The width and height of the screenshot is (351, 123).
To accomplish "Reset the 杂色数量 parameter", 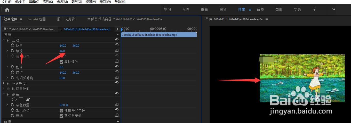I will point(117,105).
